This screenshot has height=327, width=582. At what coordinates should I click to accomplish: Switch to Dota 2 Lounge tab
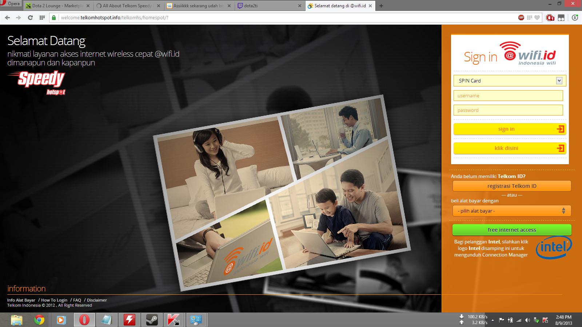pyautogui.click(x=57, y=6)
